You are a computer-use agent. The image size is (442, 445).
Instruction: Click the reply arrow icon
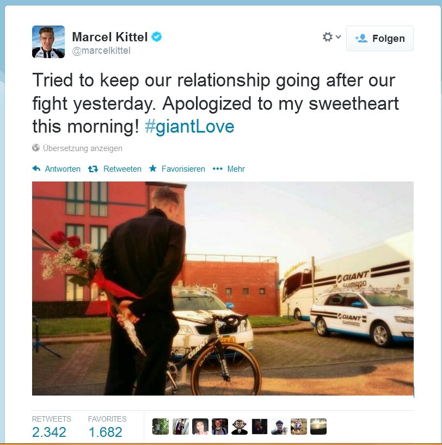pos(36,168)
